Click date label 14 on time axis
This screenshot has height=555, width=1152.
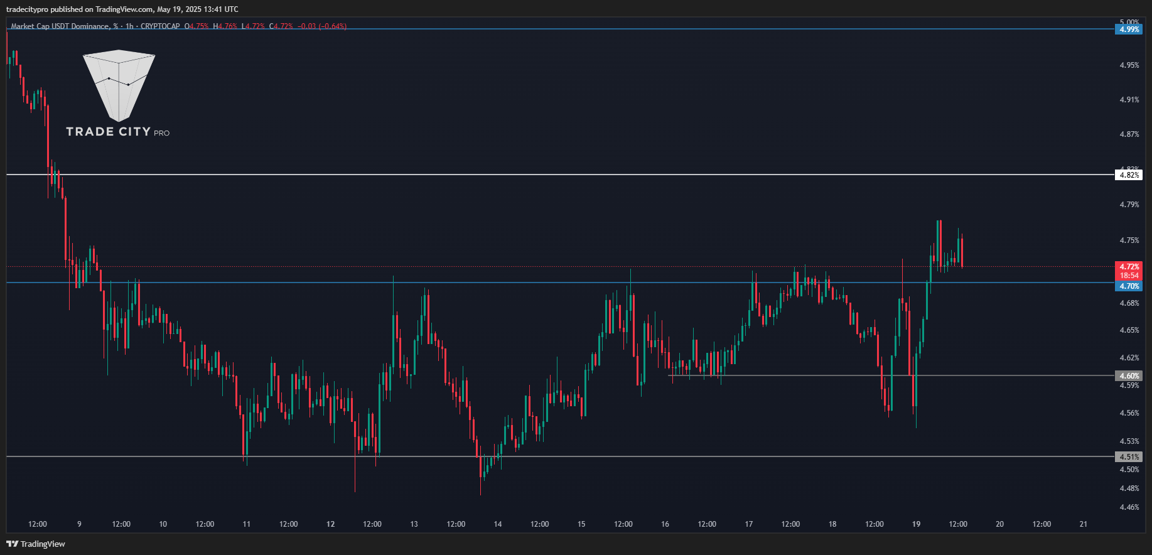498,524
